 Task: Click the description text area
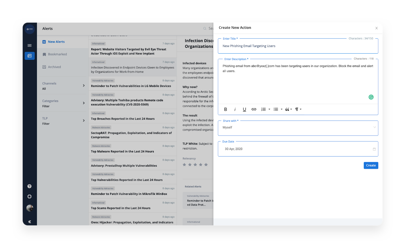pos(298,81)
